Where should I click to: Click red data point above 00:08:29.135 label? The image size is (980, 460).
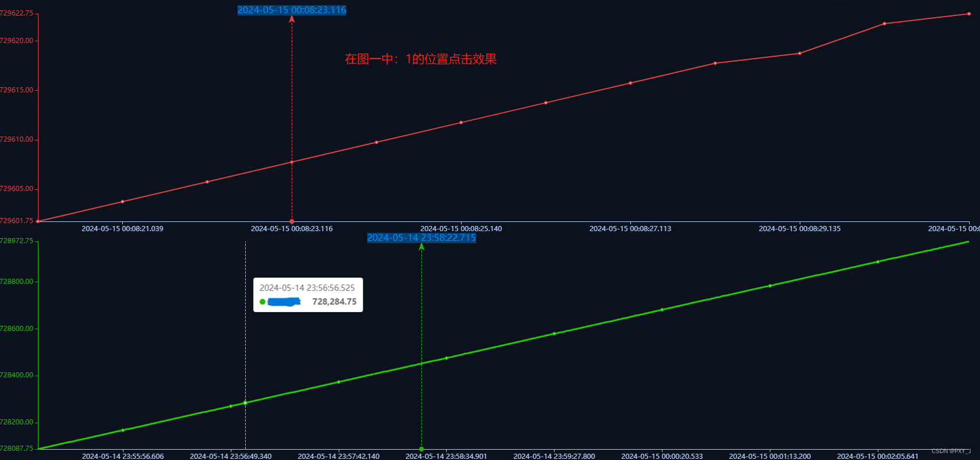800,53
